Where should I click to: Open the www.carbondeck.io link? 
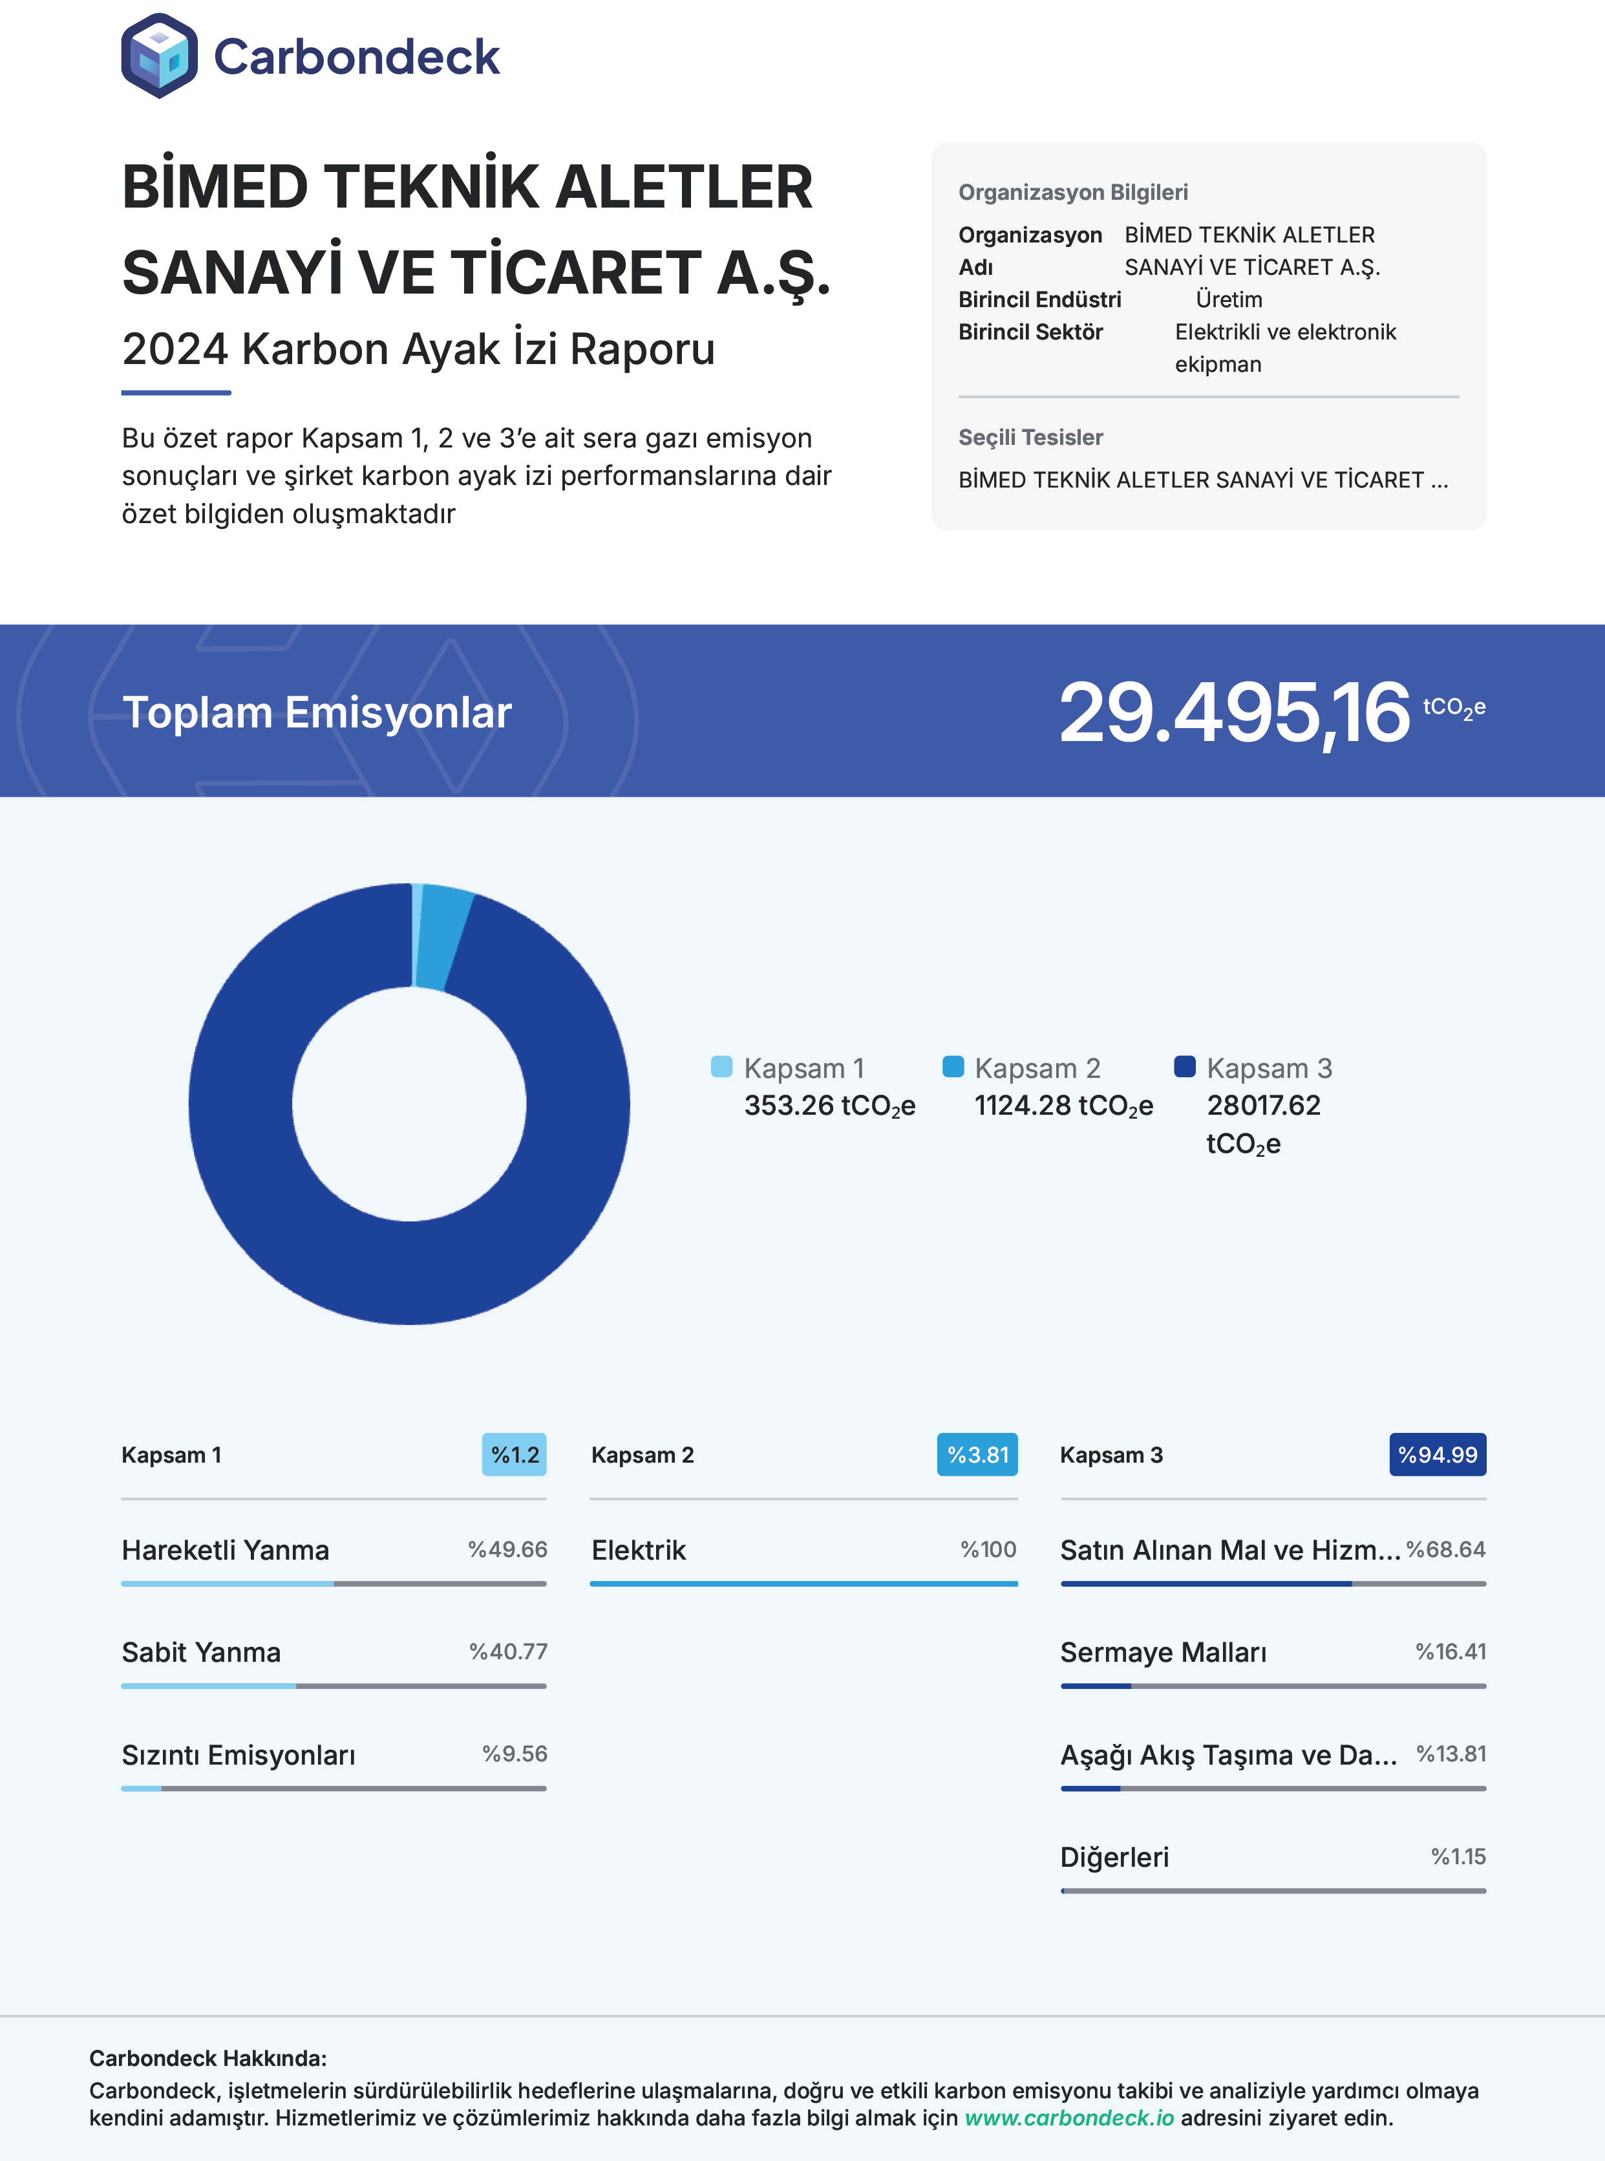tap(1068, 2117)
